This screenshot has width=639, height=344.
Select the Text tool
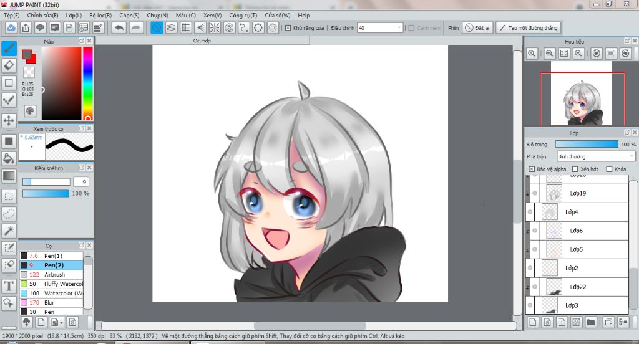9,286
